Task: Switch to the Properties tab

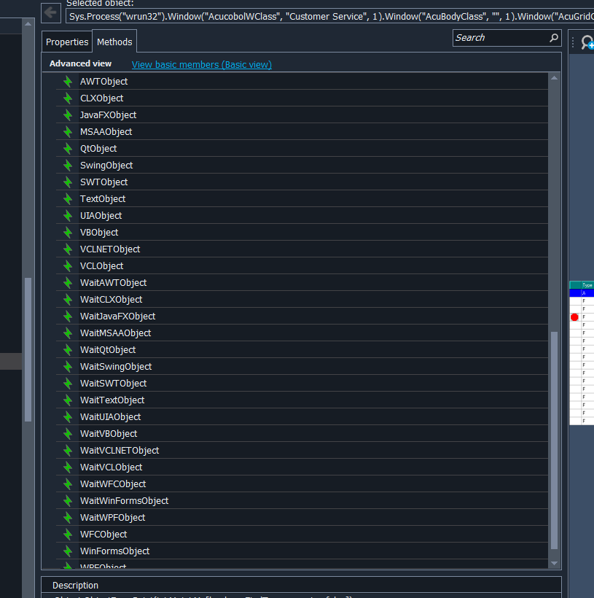Action: (x=67, y=42)
